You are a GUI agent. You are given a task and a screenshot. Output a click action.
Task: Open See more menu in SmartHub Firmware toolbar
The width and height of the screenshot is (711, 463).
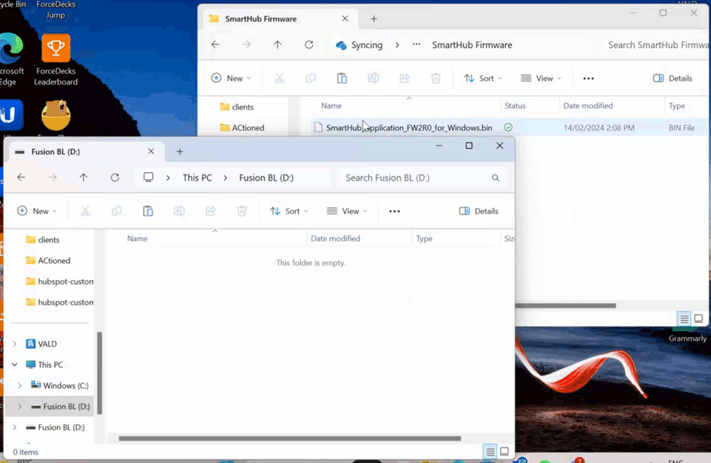589,78
